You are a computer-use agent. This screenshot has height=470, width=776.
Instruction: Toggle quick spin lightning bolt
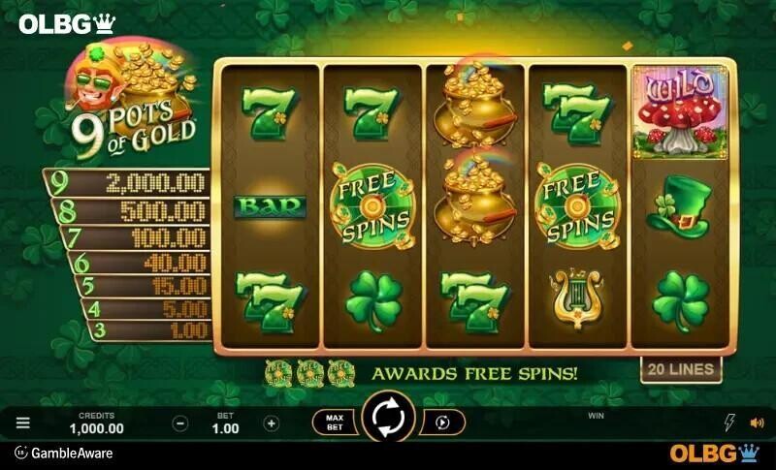coord(729,423)
